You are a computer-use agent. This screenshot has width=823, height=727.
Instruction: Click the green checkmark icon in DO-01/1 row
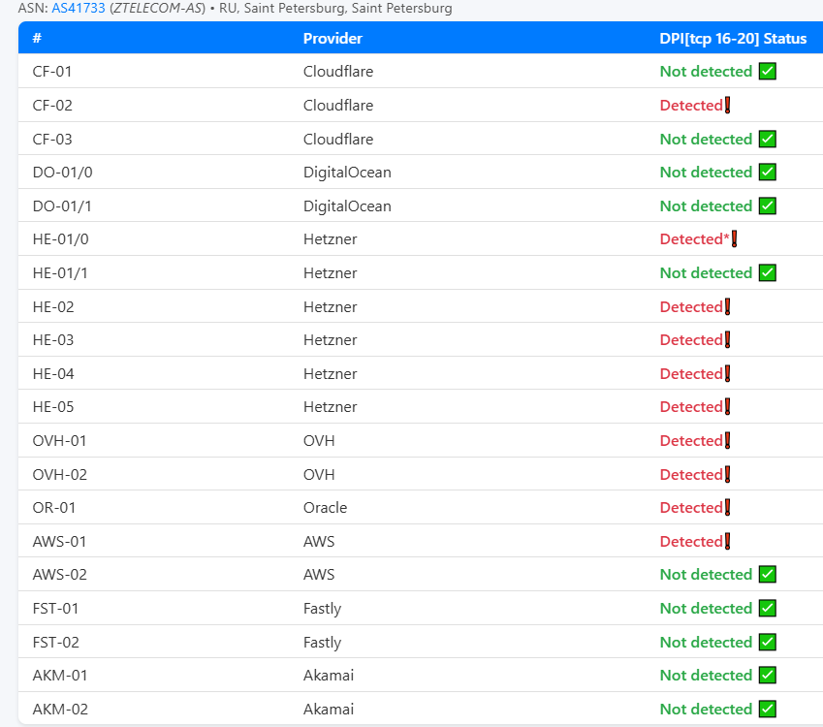pyautogui.click(x=768, y=205)
